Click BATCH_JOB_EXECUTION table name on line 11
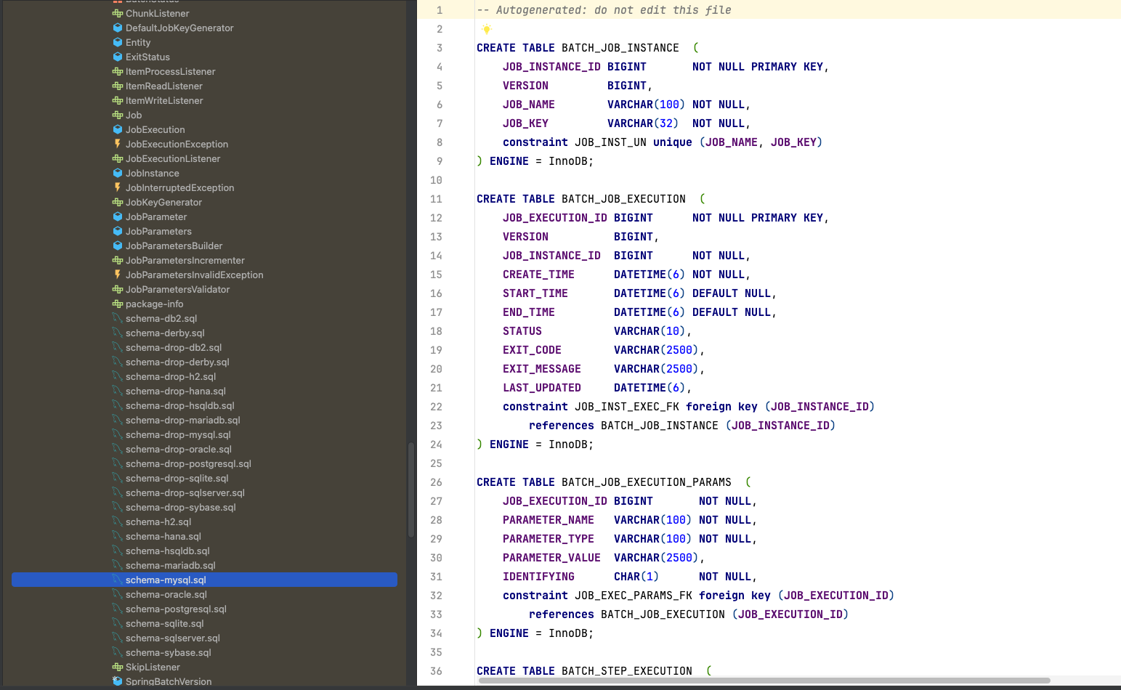The height and width of the screenshot is (690, 1121). click(623, 199)
